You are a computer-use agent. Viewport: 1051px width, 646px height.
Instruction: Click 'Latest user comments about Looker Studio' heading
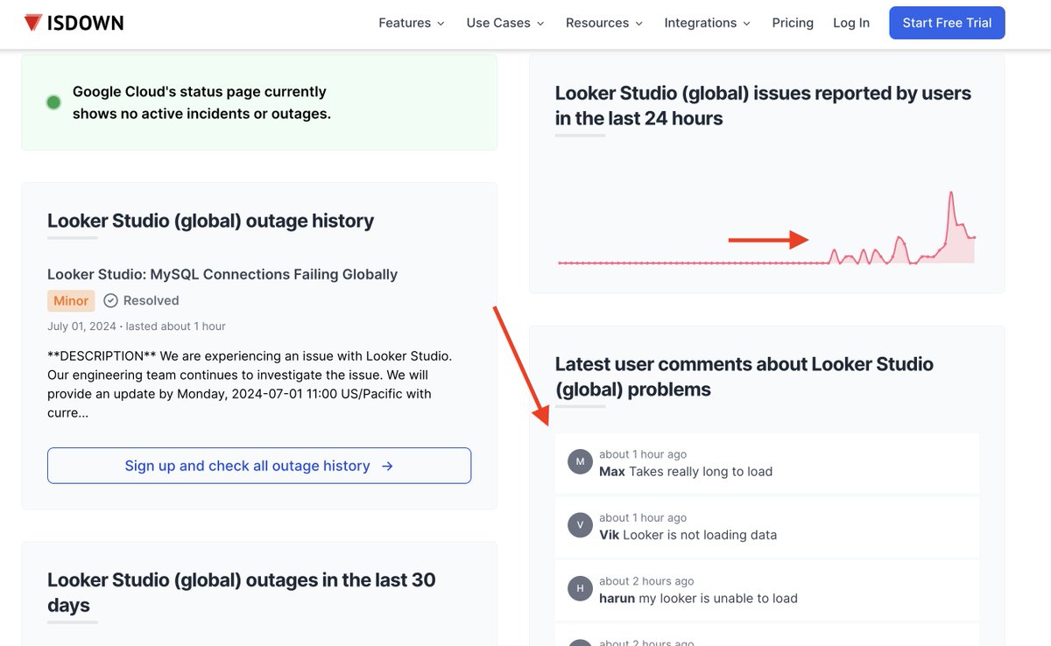(744, 376)
